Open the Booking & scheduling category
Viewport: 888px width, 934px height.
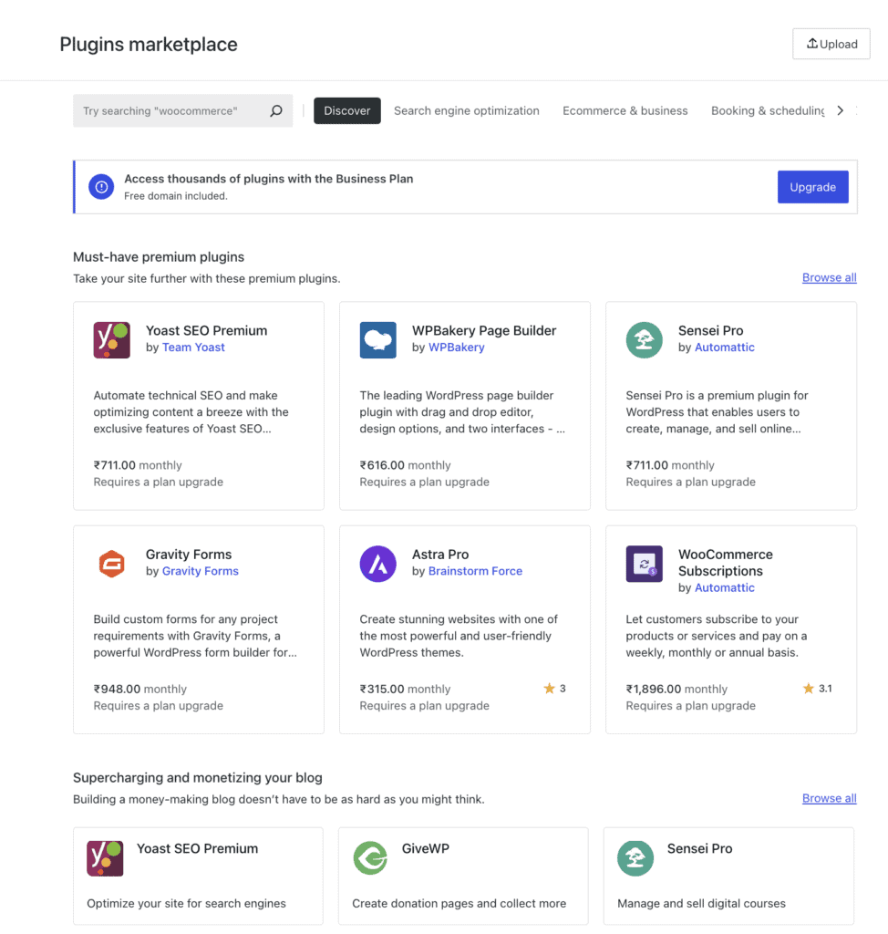tap(768, 110)
